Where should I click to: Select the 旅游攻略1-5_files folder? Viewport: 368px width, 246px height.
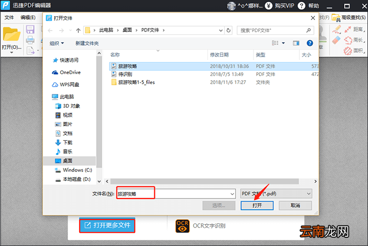tap(214, 82)
